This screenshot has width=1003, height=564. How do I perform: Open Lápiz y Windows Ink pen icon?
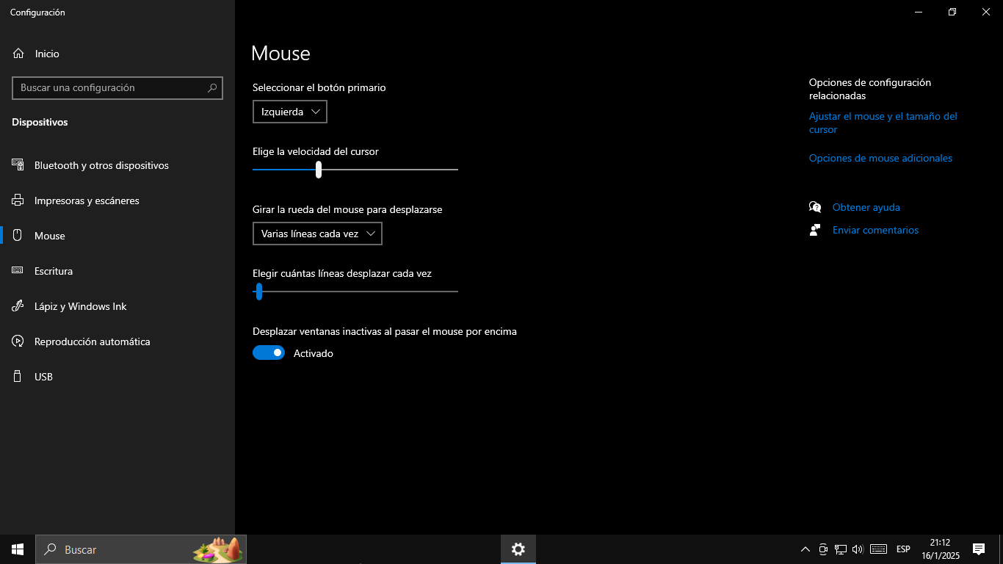tap(18, 306)
